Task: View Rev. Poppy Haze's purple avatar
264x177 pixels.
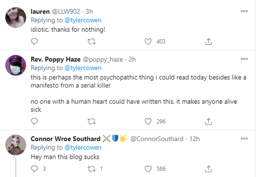Action: pos(16,65)
